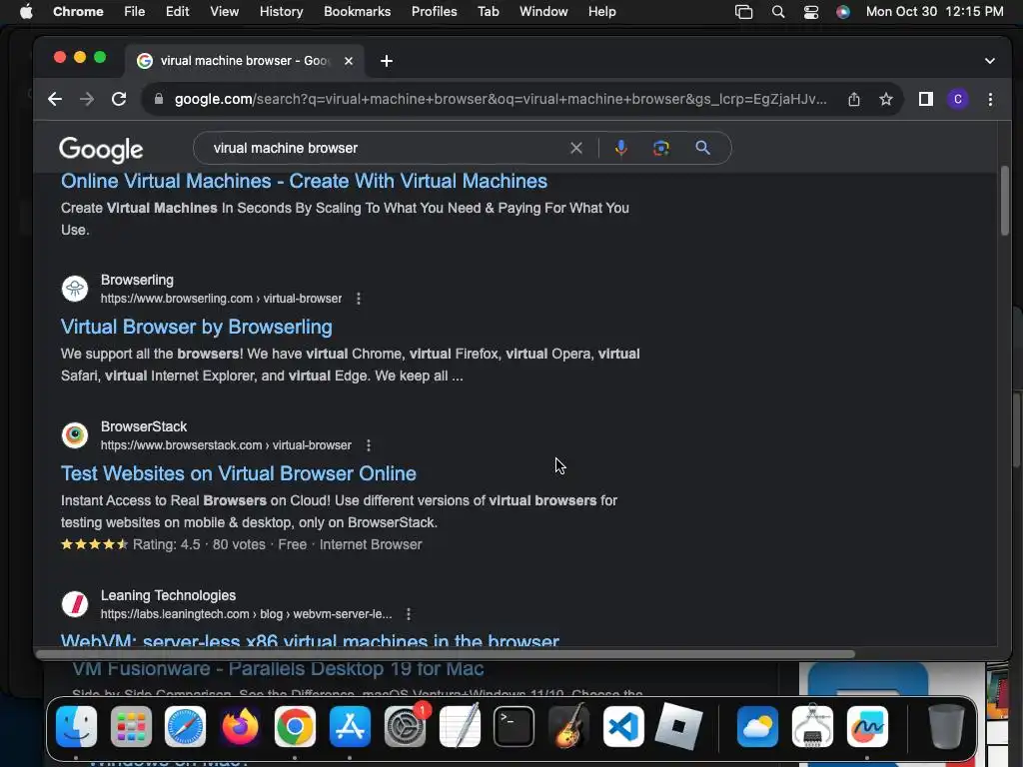Image resolution: width=1023 pixels, height=767 pixels.
Task: Click the menu bar date and time
Action: [x=934, y=12]
